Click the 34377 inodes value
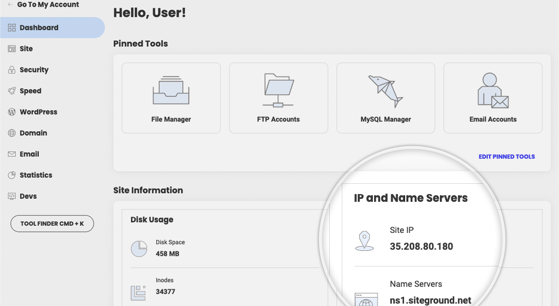Screen dimensions: 559x306 [x=165, y=292]
